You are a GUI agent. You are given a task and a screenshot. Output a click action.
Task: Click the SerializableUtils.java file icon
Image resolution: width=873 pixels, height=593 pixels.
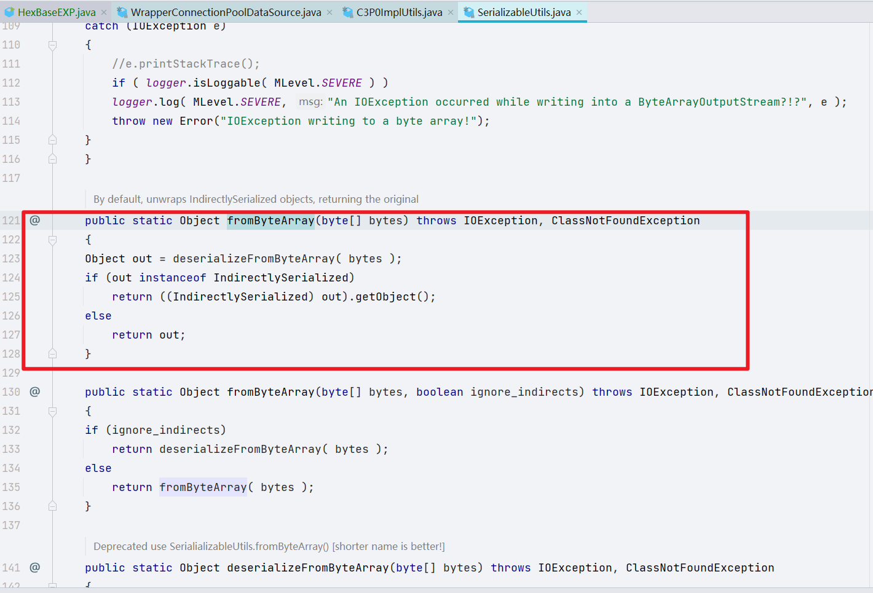tap(468, 12)
